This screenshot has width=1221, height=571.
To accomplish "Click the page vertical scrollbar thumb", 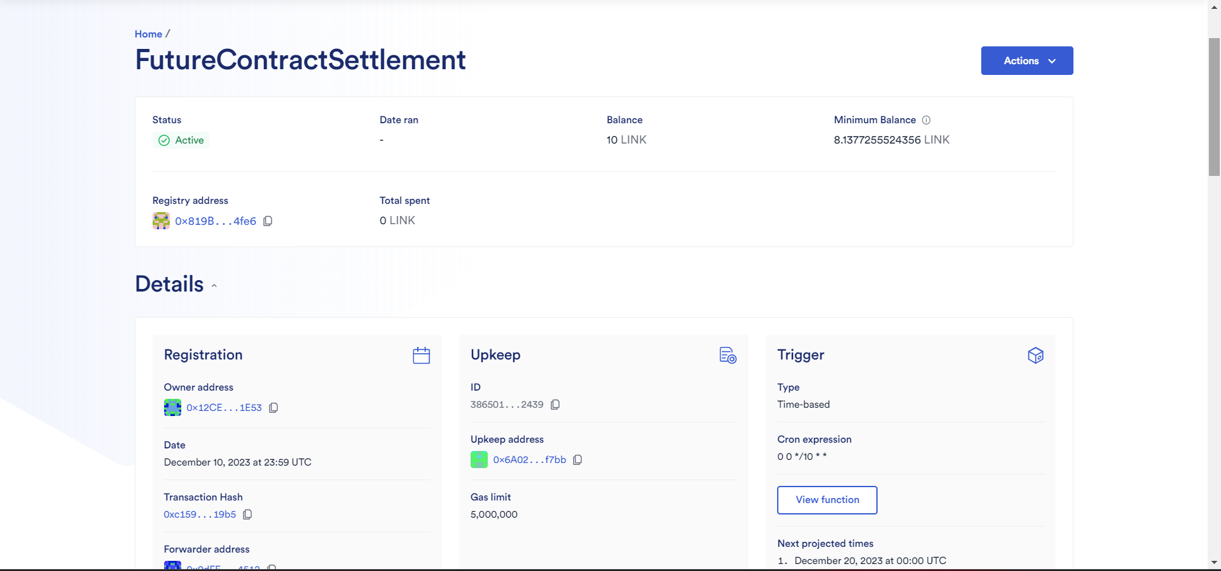I will [1214, 107].
